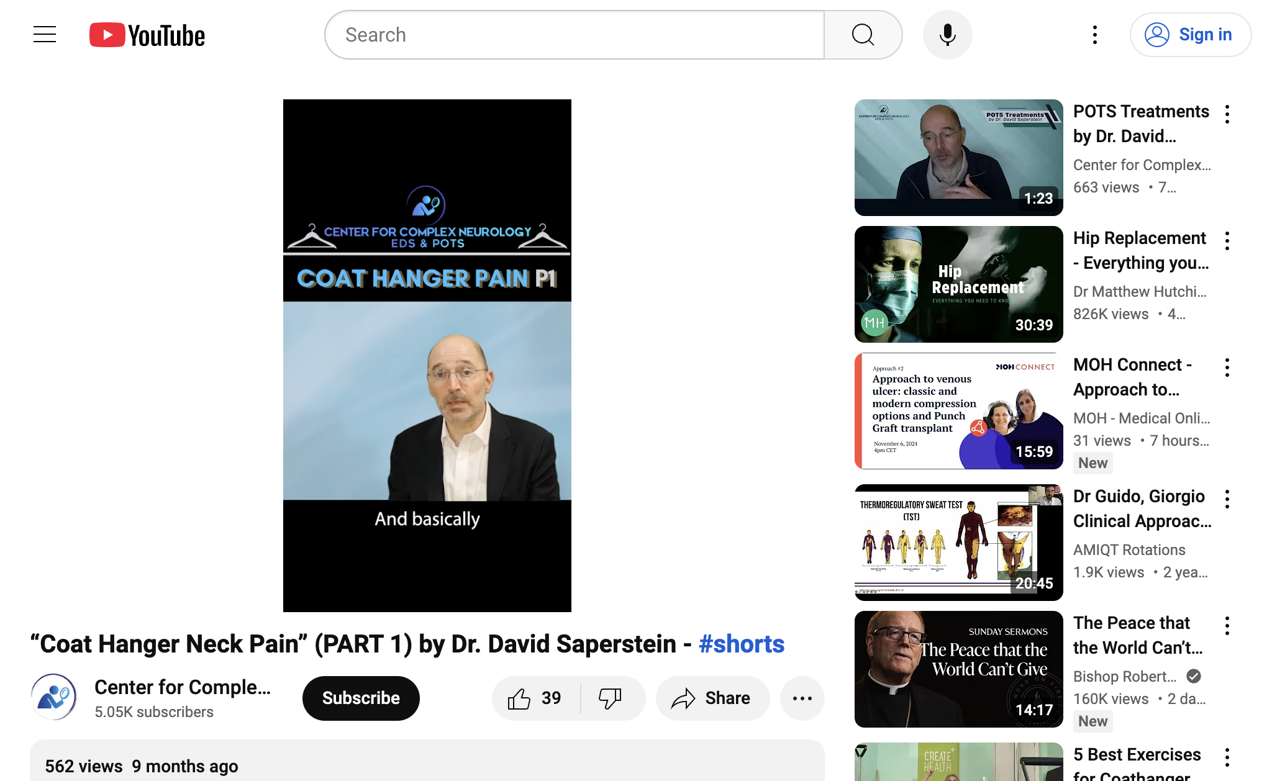Open options menu for Dr Guido video
The height and width of the screenshot is (781, 1272).
(x=1227, y=499)
